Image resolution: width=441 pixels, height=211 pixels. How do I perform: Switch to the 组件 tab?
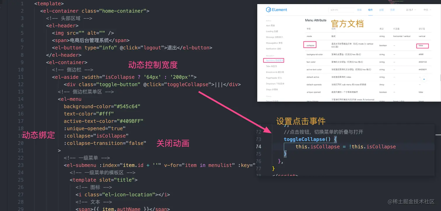(370, 10)
